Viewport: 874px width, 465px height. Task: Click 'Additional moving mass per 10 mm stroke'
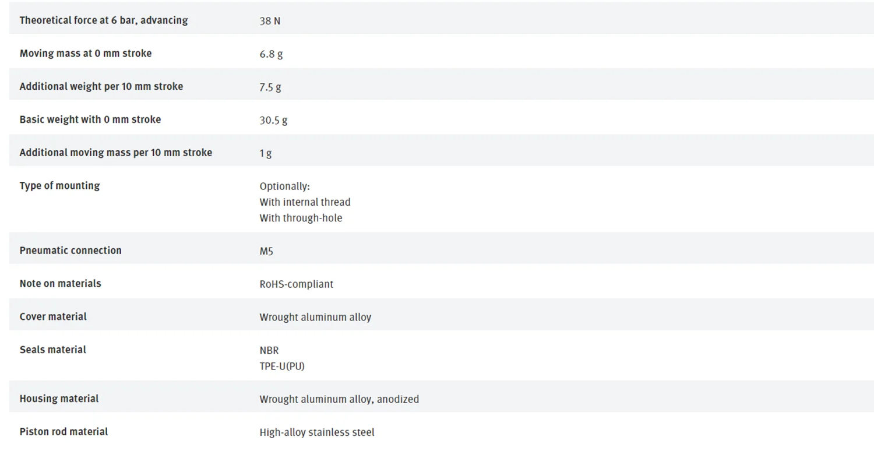[116, 153]
